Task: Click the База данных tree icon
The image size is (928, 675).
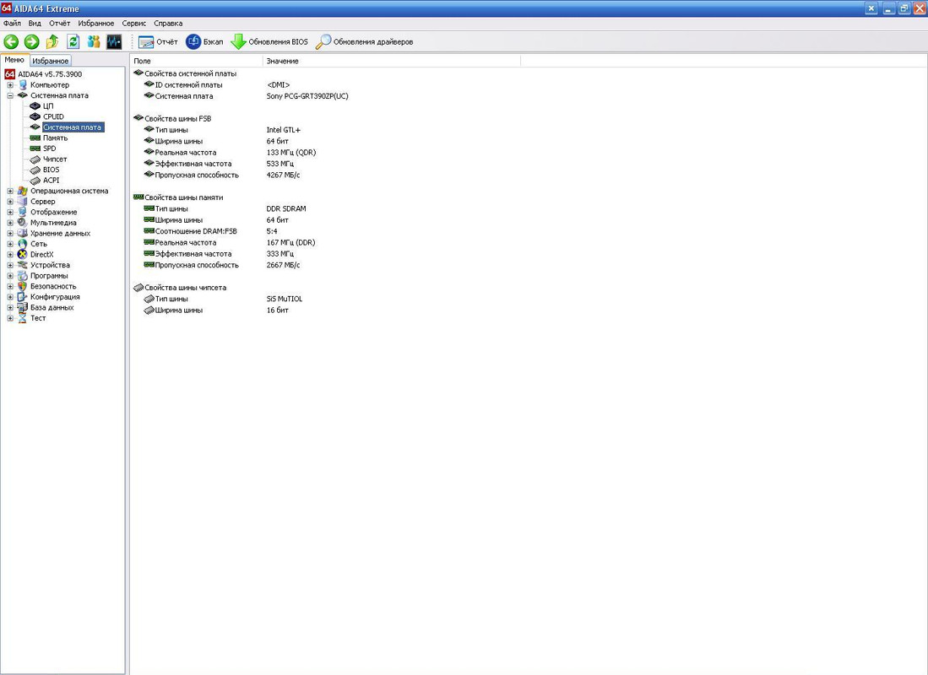Action: [23, 308]
